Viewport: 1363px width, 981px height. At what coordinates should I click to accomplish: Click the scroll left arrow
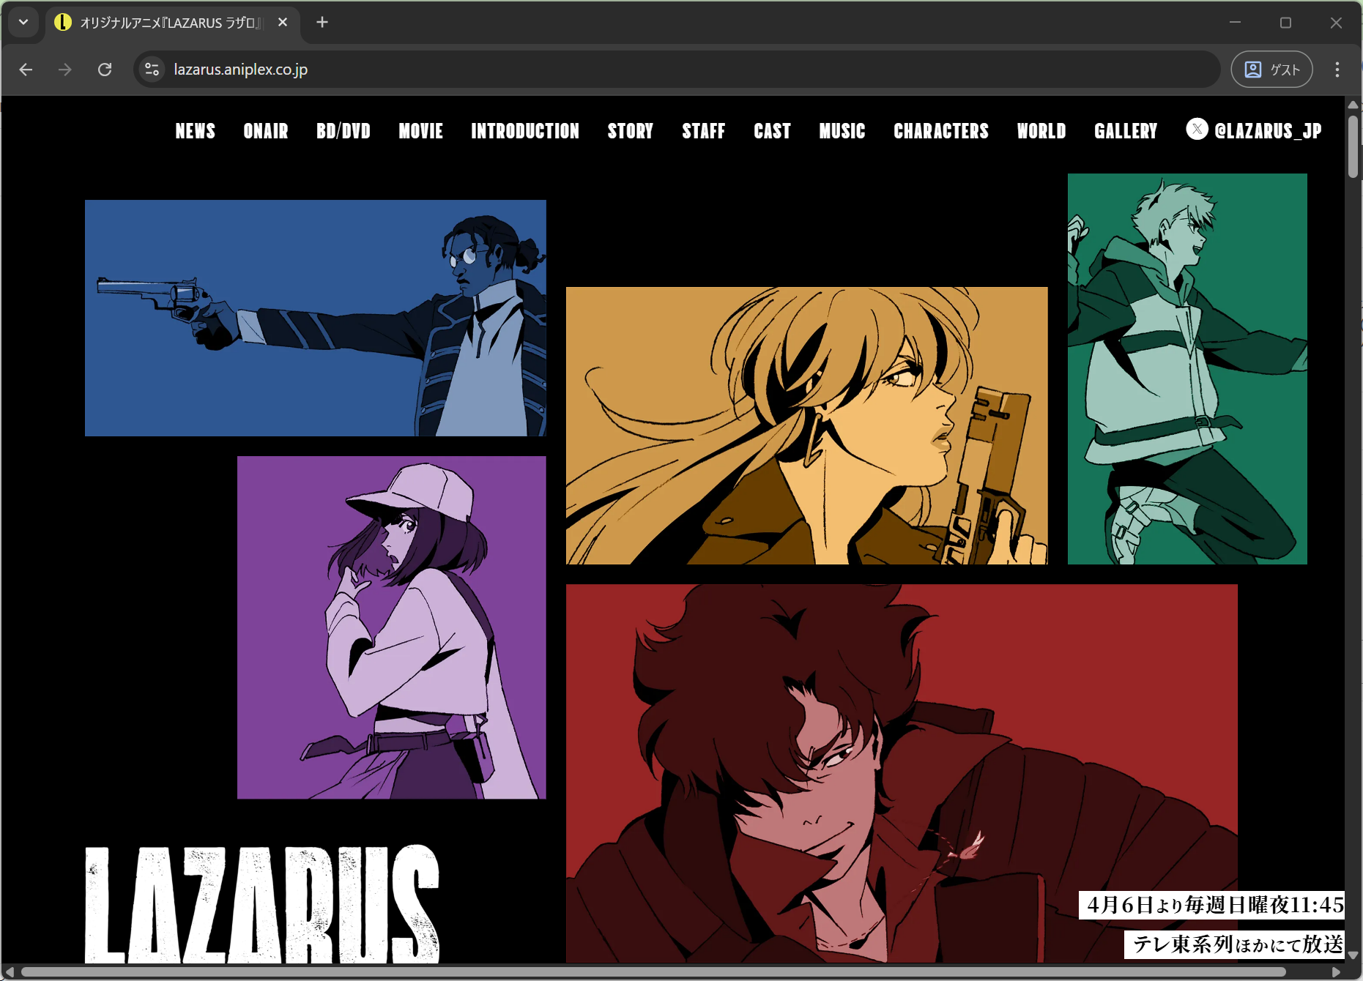pos(10,972)
